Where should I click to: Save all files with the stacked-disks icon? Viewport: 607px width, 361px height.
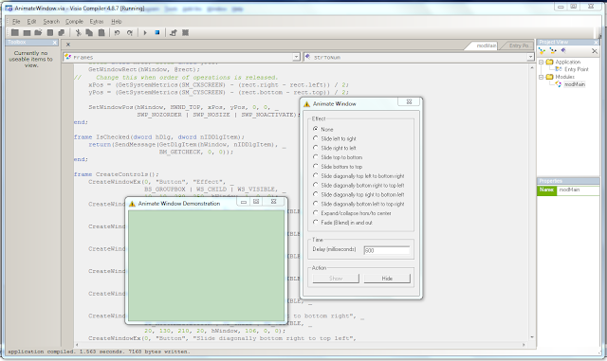coord(61,33)
